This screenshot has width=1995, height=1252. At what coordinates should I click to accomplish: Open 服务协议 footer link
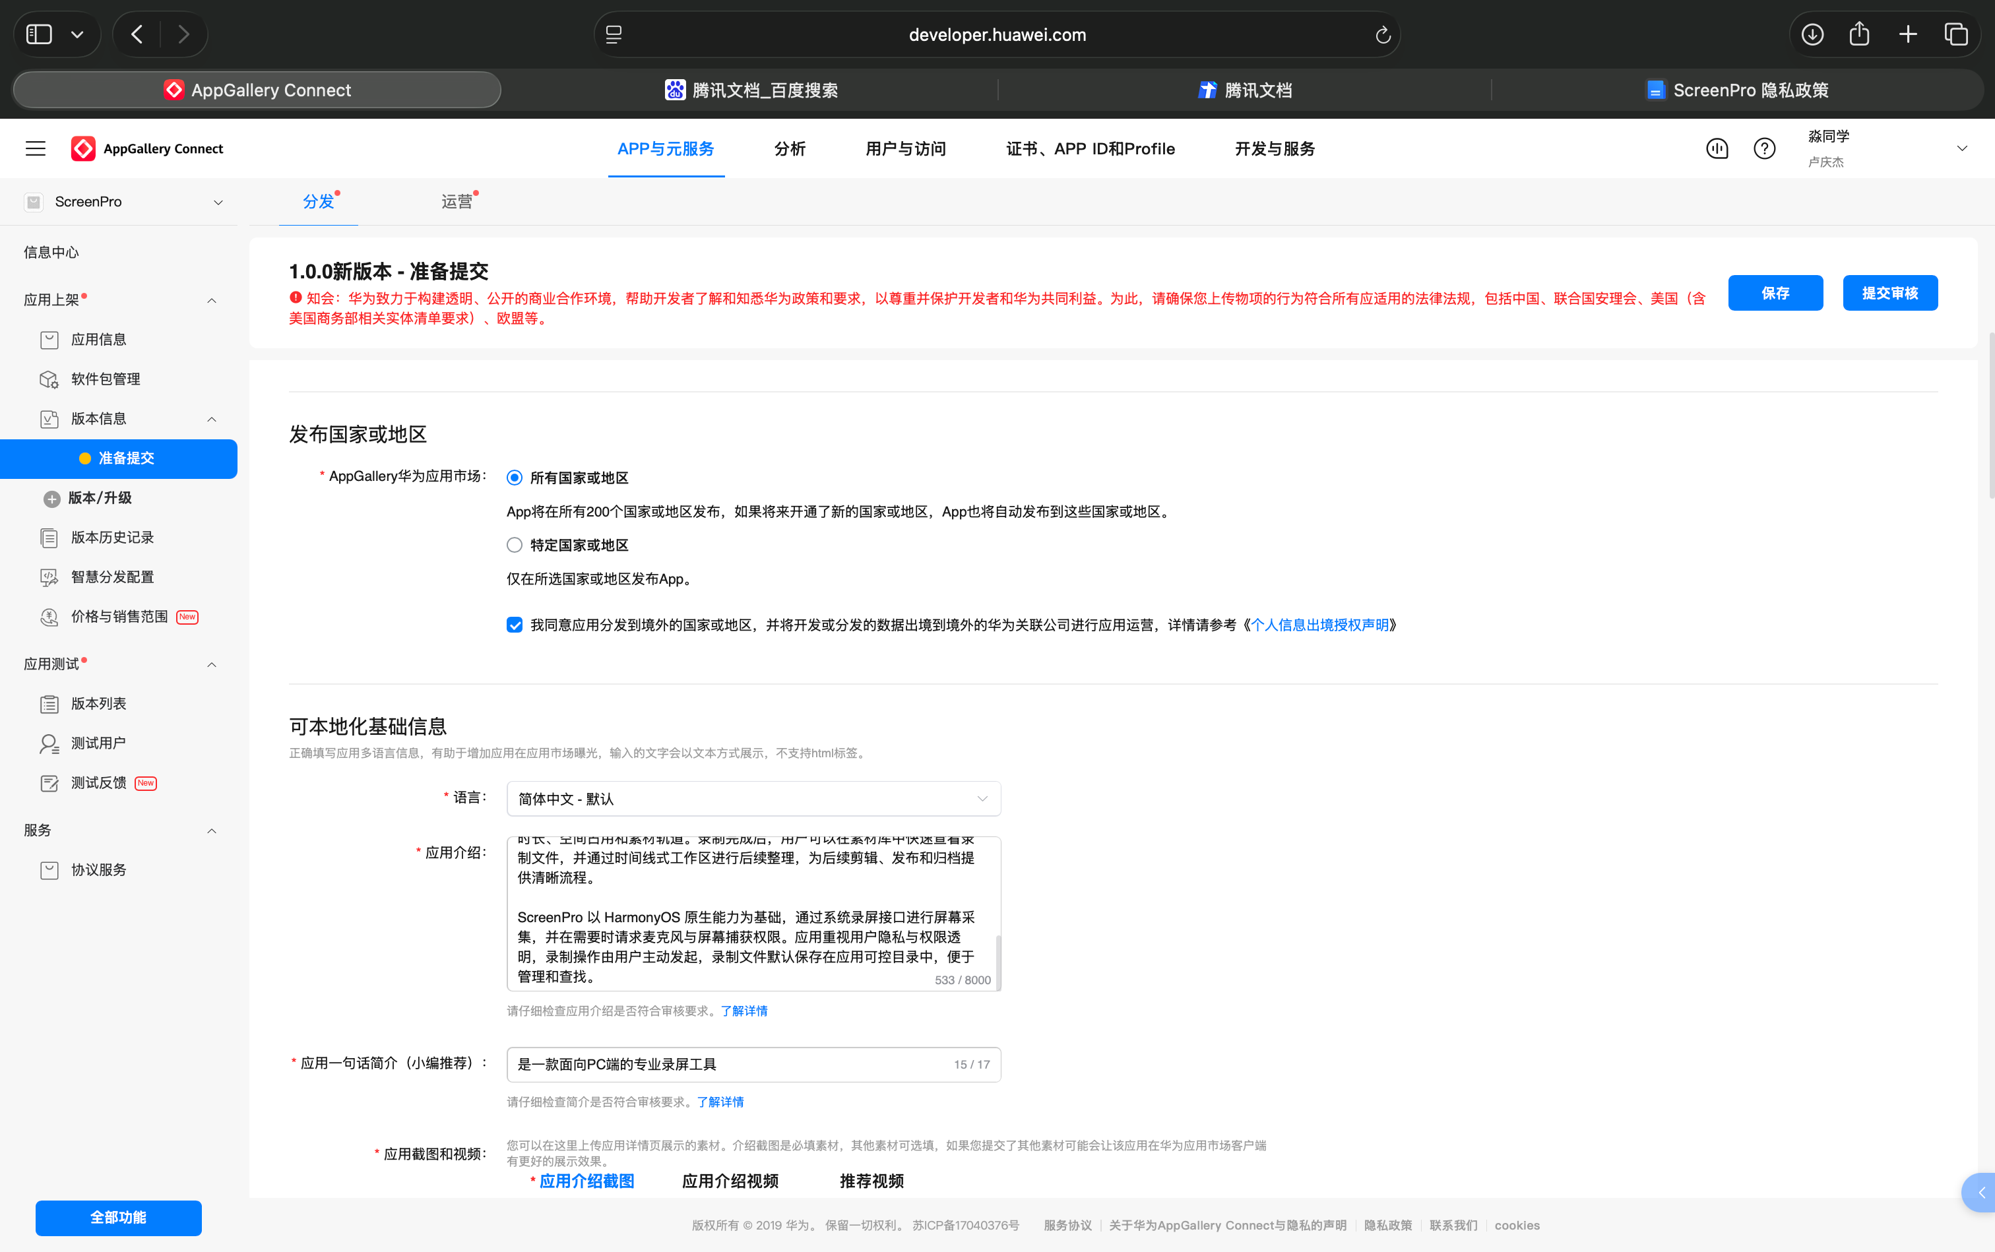coord(1067,1225)
